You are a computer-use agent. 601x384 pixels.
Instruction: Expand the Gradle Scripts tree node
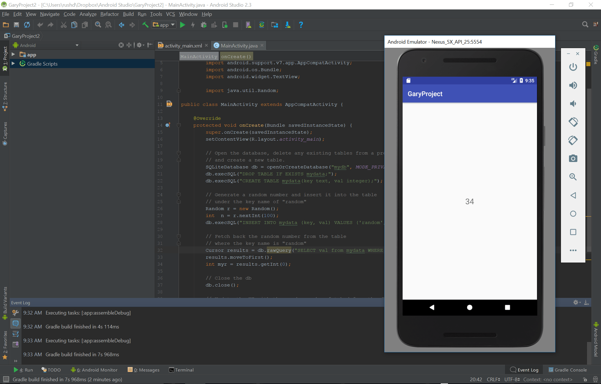(x=13, y=64)
